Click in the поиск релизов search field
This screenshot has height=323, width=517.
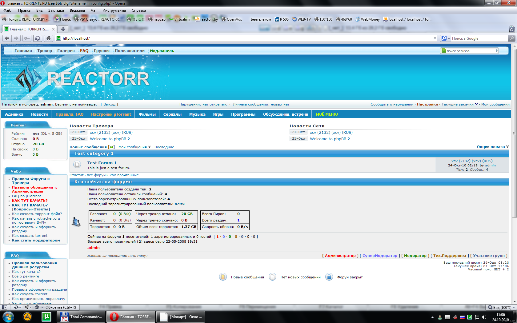pyautogui.click(x=468, y=51)
